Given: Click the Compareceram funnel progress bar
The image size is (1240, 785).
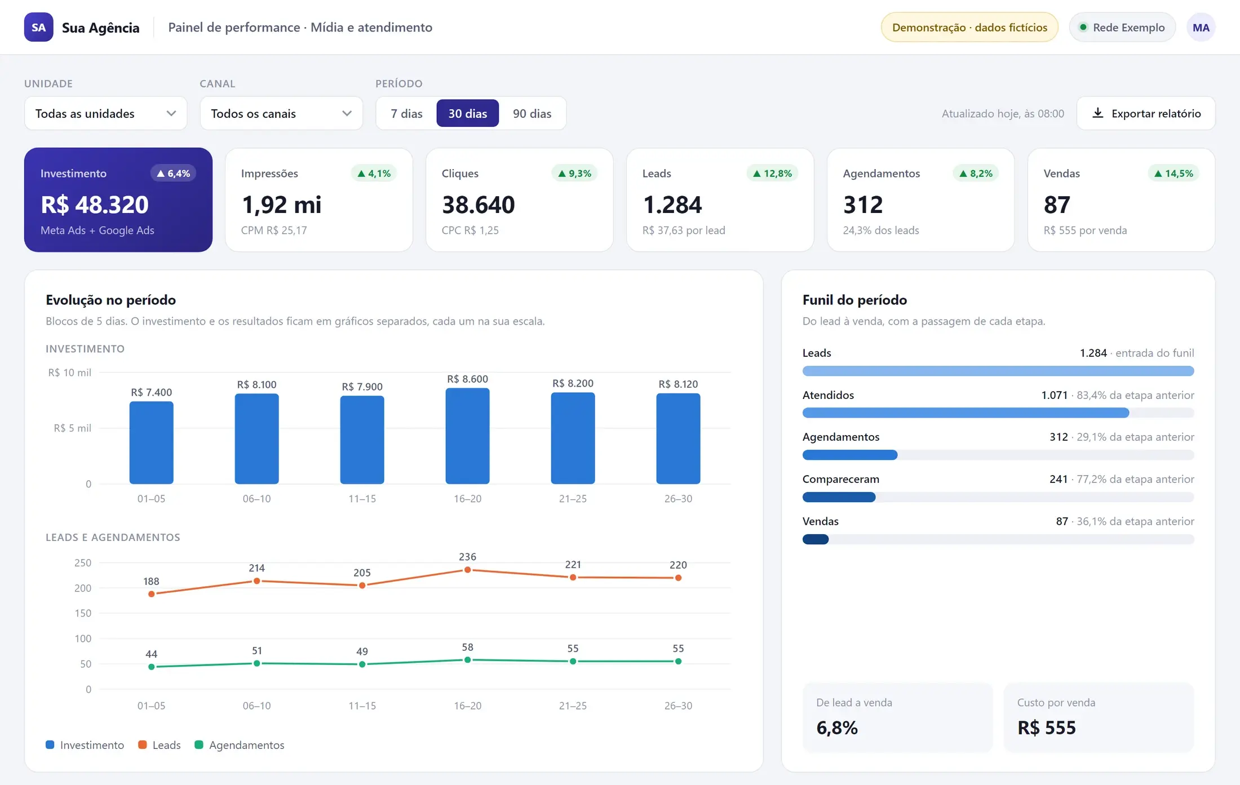Looking at the screenshot, I should click(x=998, y=497).
